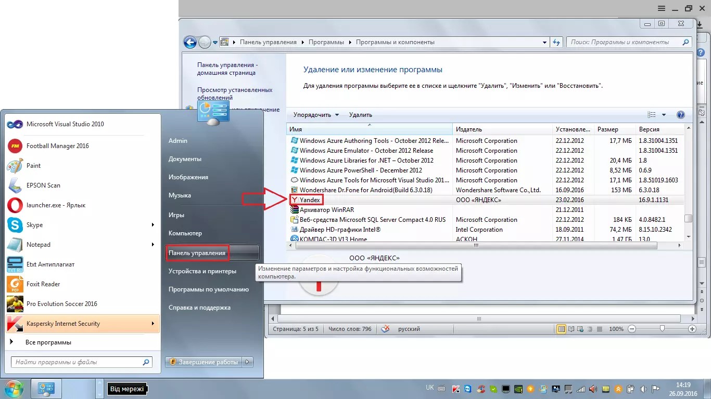Start the EPSON Scan application

[x=43, y=185]
